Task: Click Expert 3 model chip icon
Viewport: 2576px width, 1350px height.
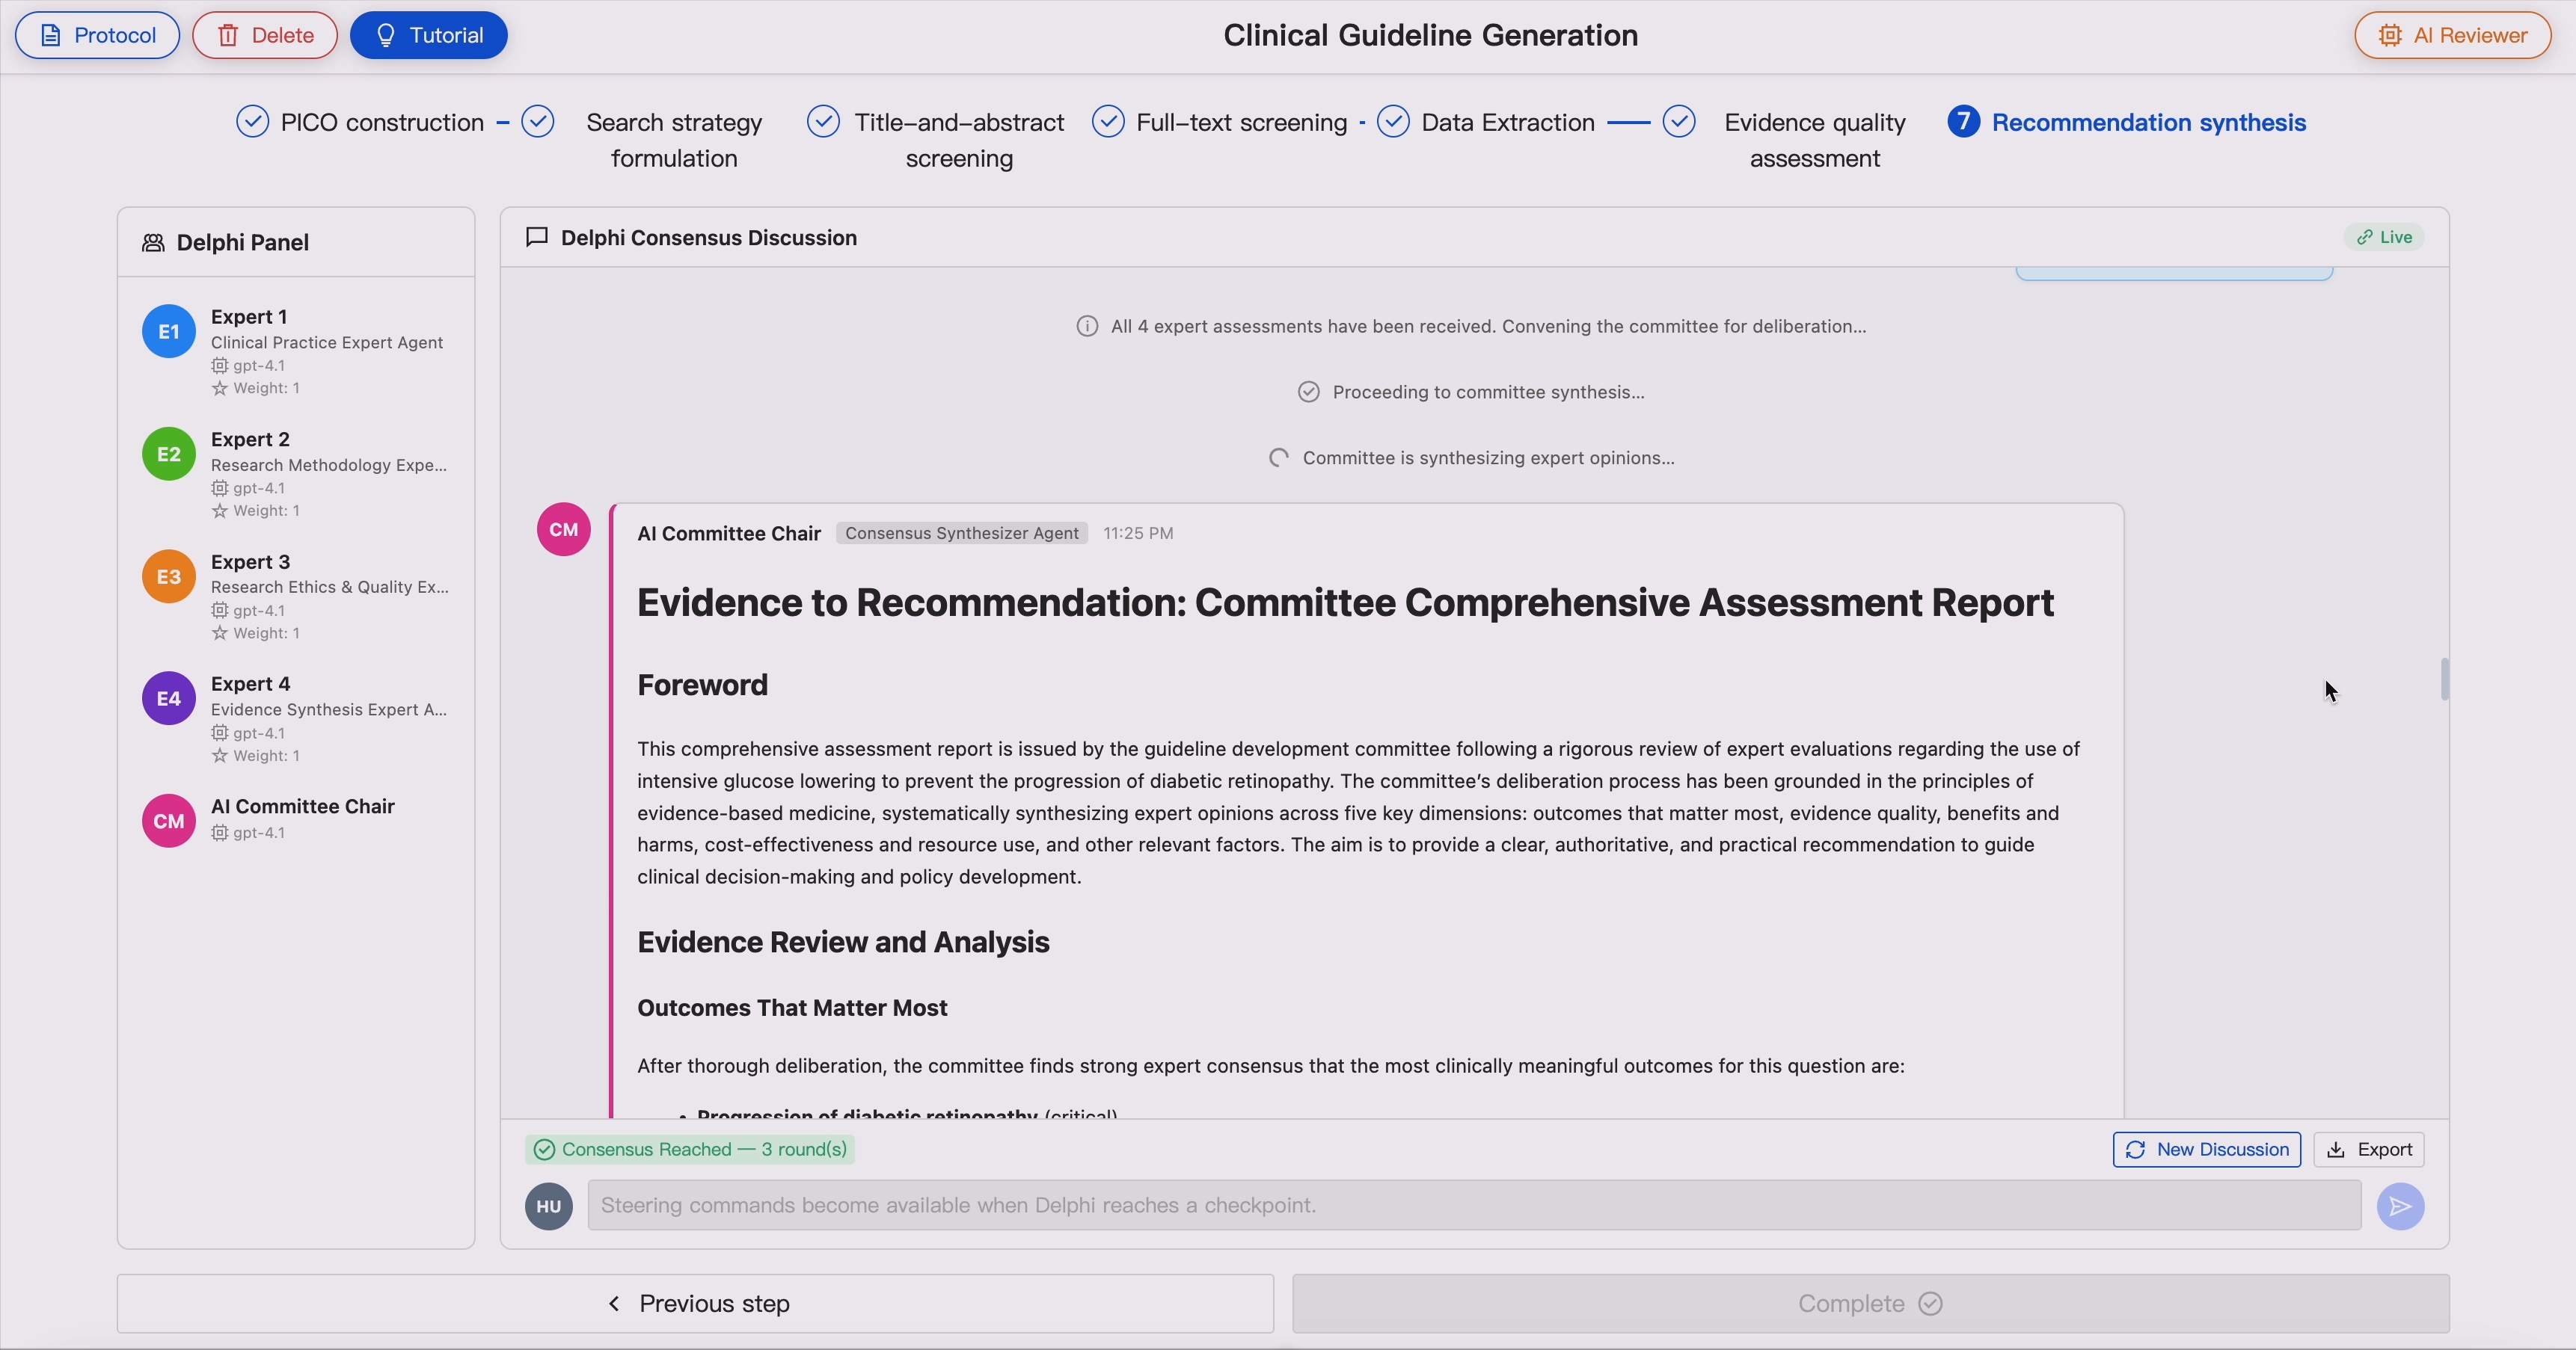Action: coord(220,611)
